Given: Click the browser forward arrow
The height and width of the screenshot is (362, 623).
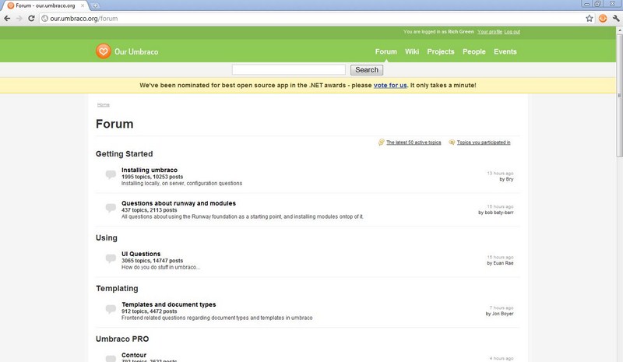Looking at the screenshot, I should [19, 18].
